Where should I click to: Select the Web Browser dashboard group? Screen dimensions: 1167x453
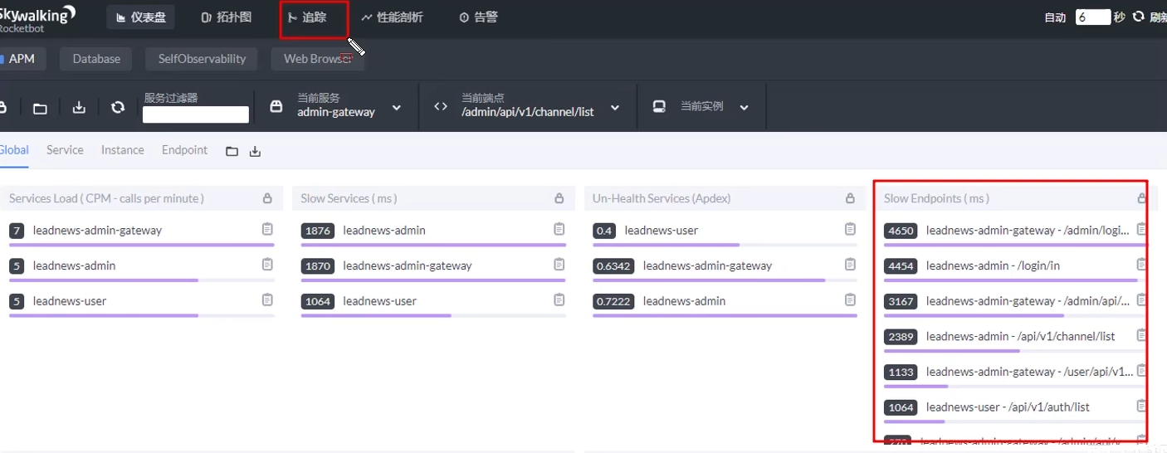tap(317, 59)
